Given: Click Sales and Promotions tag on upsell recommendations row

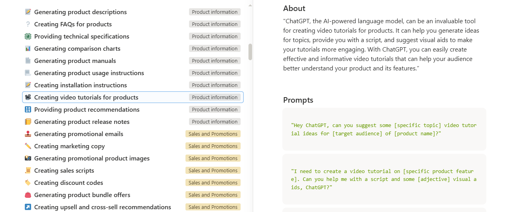Looking at the screenshot, I should (213, 207).
